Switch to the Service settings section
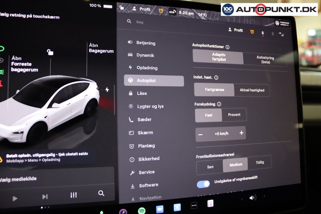 [x=146, y=172]
